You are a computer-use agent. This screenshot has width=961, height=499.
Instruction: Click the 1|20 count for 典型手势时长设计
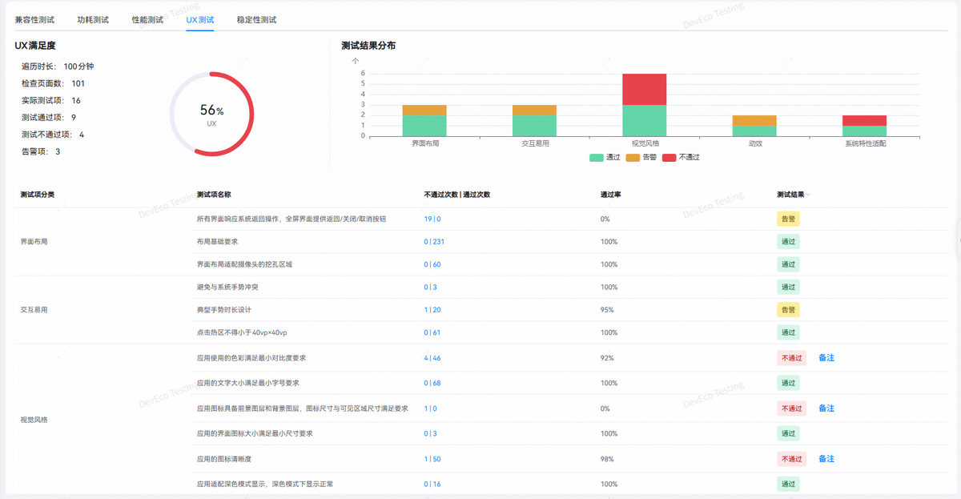point(432,310)
